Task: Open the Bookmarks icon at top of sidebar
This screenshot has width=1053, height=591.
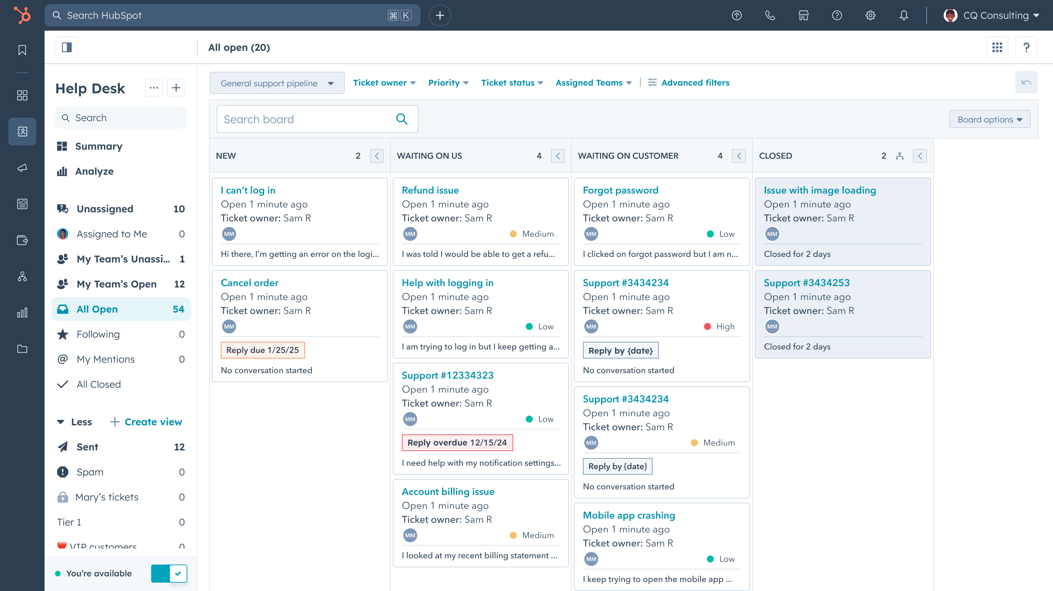Action: [22, 50]
